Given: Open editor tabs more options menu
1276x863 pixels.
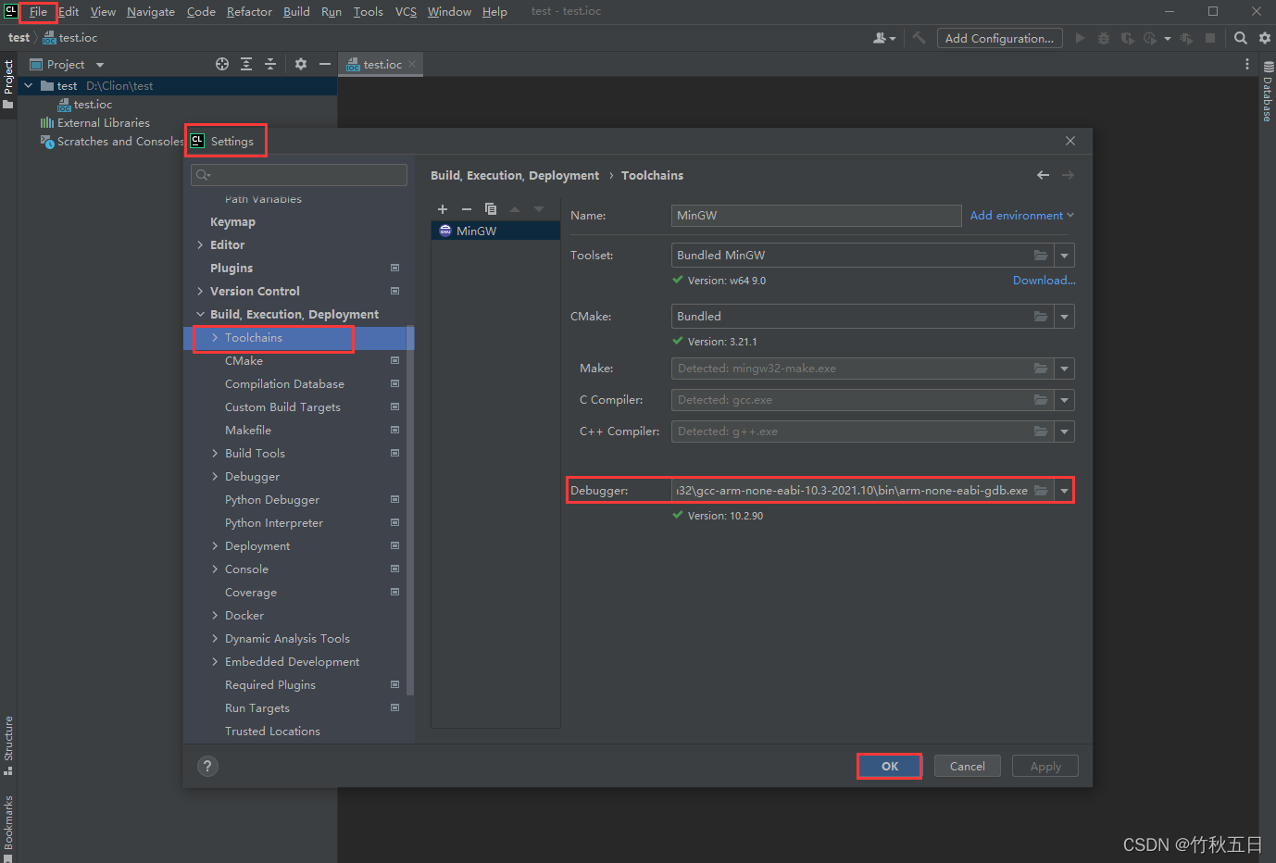Looking at the screenshot, I should (x=1247, y=64).
